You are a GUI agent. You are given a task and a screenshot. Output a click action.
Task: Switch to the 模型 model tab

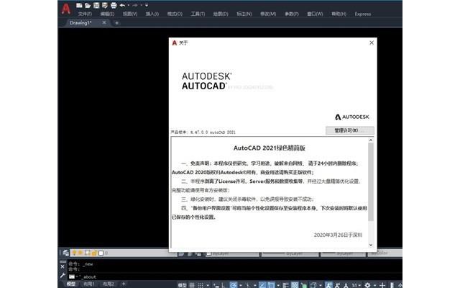(70, 284)
